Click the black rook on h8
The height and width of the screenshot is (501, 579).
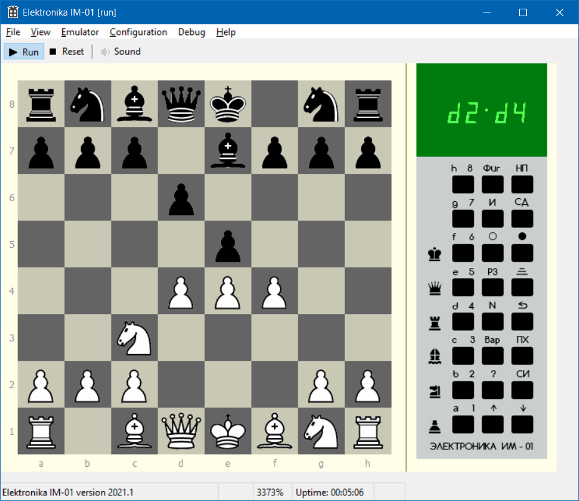[x=368, y=104]
